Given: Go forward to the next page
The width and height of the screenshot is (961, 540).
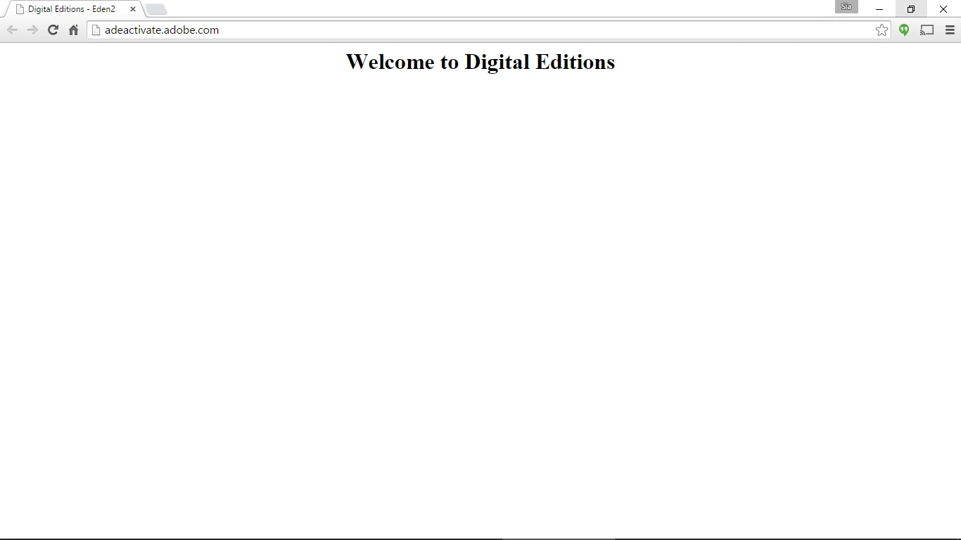Looking at the screenshot, I should 32,30.
